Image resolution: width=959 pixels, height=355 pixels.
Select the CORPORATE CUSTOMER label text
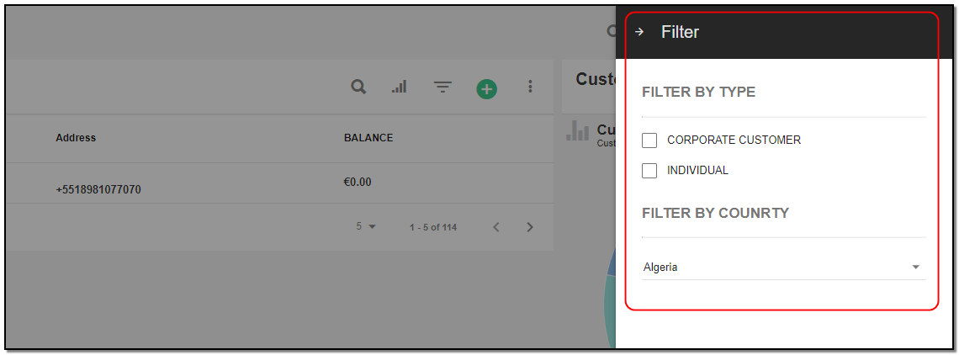click(x=734, y=140)
